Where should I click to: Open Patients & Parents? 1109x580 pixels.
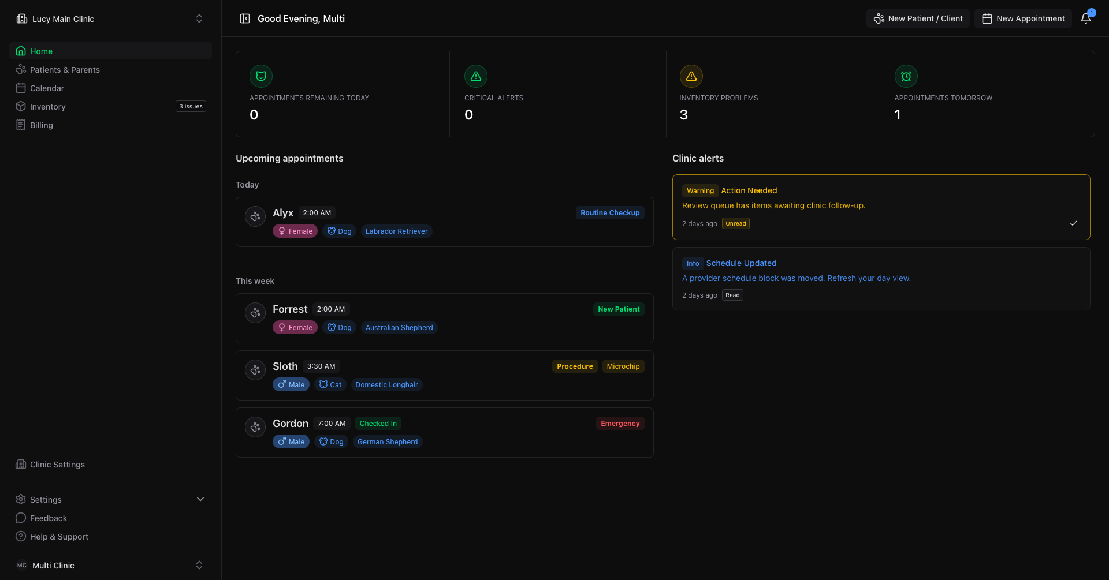coord(110,69)
